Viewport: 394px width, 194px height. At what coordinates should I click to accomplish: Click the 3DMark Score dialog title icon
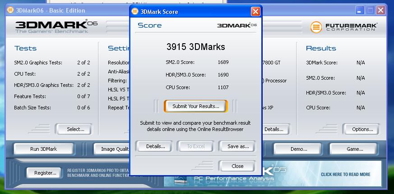135,12
